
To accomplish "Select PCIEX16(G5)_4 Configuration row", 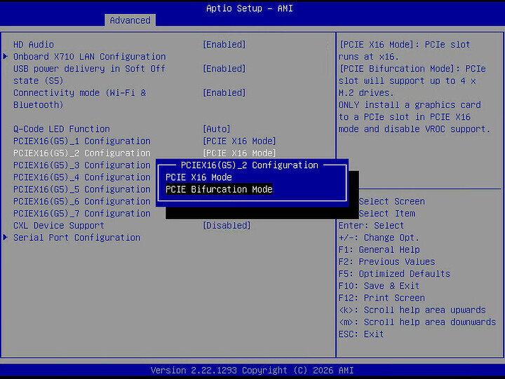I will 82,177.
